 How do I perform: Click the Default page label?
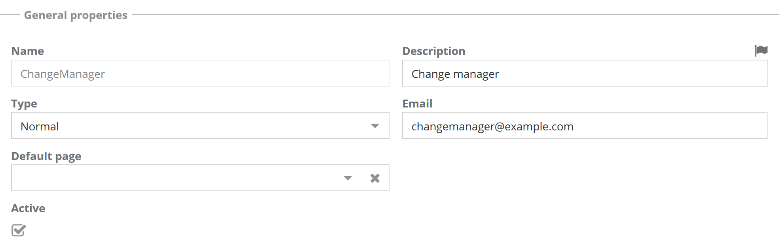point(46,156)
